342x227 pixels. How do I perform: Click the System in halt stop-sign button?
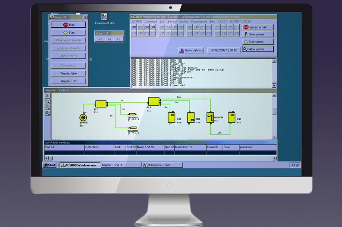click(x=258, y=27)
